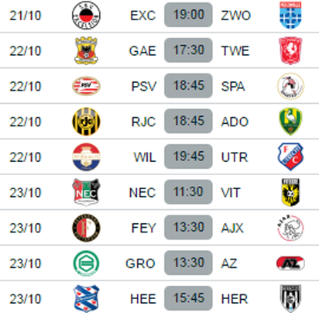Select the Ajax logo

[x=290, y=228]
